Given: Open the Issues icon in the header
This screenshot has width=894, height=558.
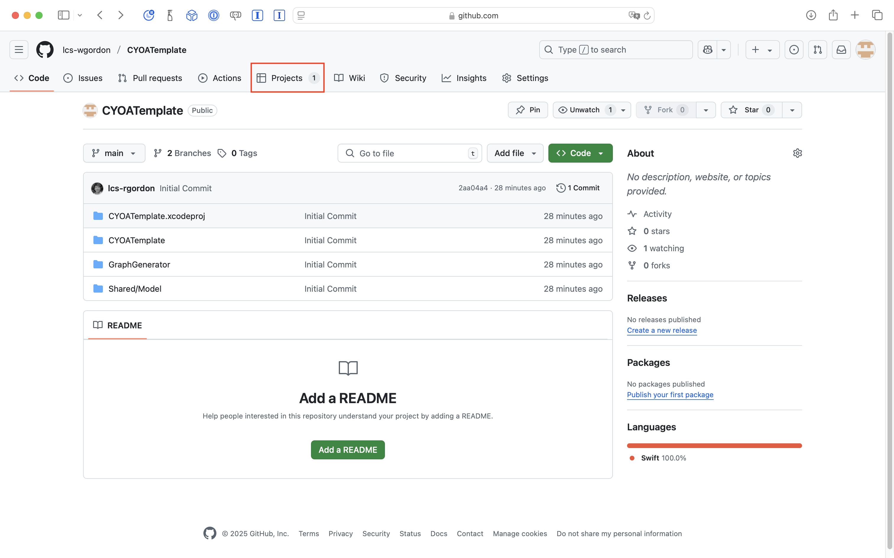Looking at the screenshot, I should (793, 50).
